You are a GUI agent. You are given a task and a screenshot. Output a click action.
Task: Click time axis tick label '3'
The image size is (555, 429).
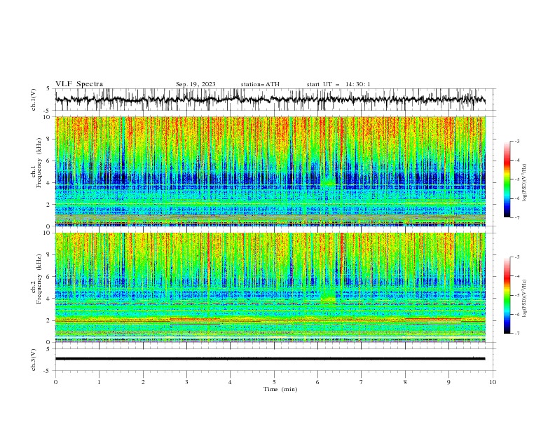[x=186, y=382]
